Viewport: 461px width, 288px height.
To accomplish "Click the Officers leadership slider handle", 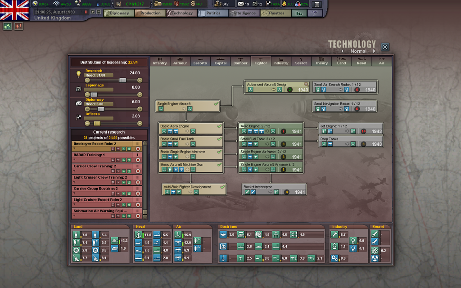I will pyautogui.click(x=97, y=123).
